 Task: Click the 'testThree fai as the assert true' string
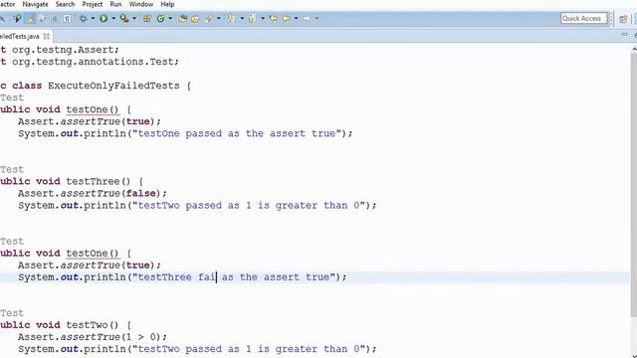coord(234,277)
